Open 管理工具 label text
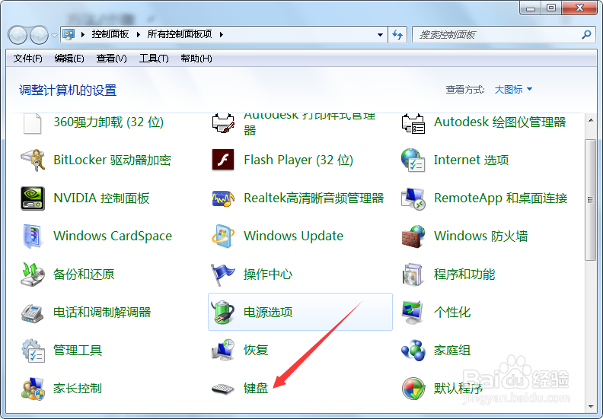Screen dimensions: 603x419 click(x=78, y=350)
